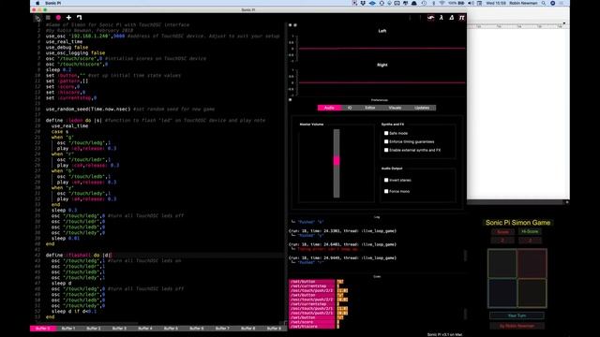The width and height of the screenshot is (600, 337).
Task: Open the Help triangle icon
Action: 452,18
